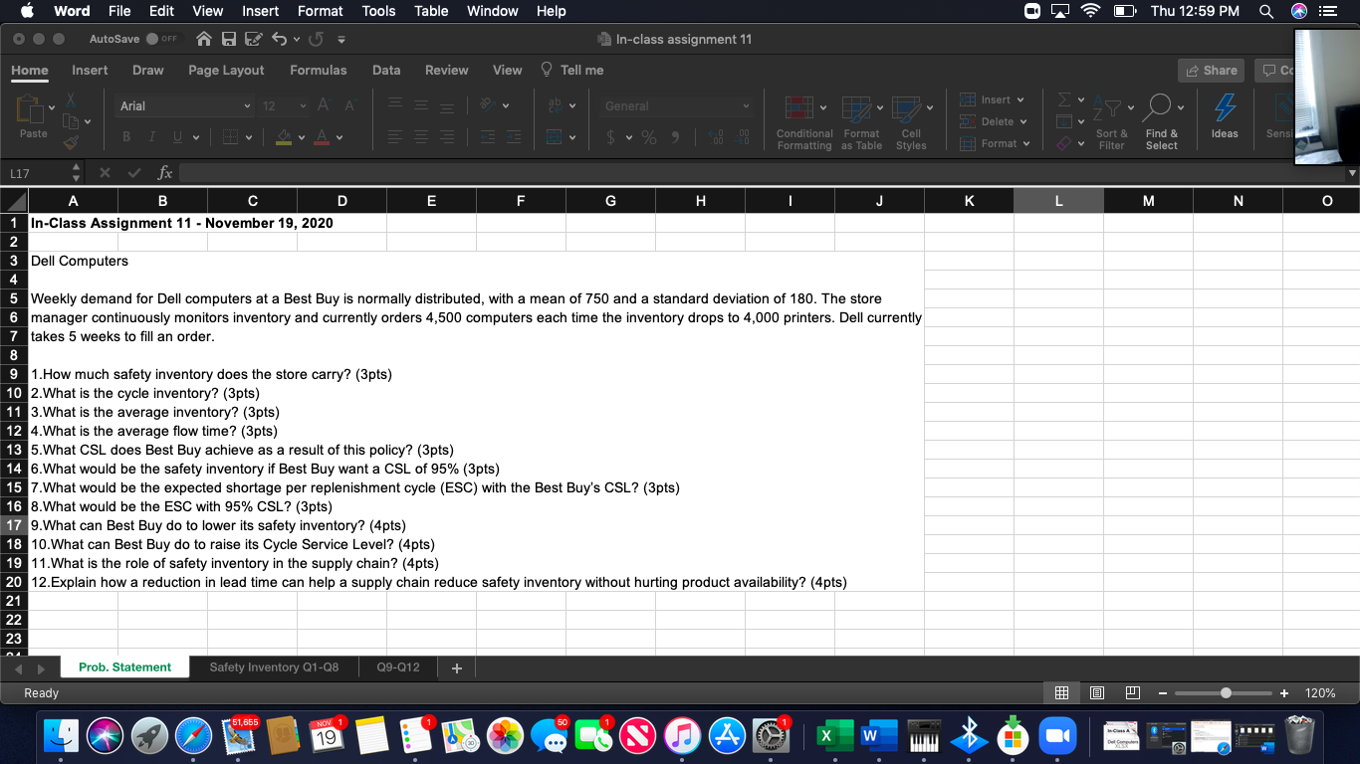Toggle the AutoSave switch on

click(160, 37)
